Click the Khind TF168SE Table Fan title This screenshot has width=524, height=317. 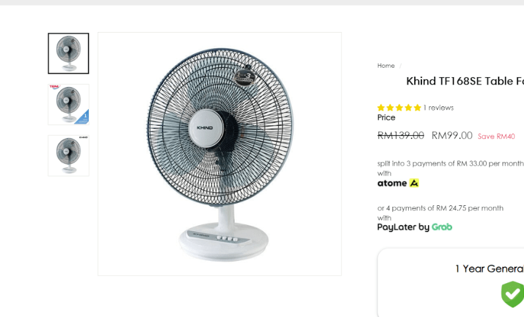pyautogui.click(x=465, y=82)
